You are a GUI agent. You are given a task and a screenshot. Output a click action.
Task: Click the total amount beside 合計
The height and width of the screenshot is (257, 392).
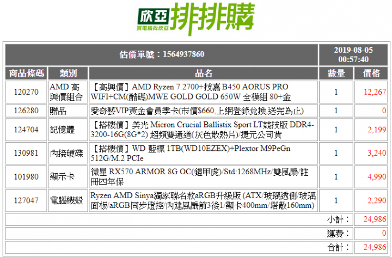[375, 248]
